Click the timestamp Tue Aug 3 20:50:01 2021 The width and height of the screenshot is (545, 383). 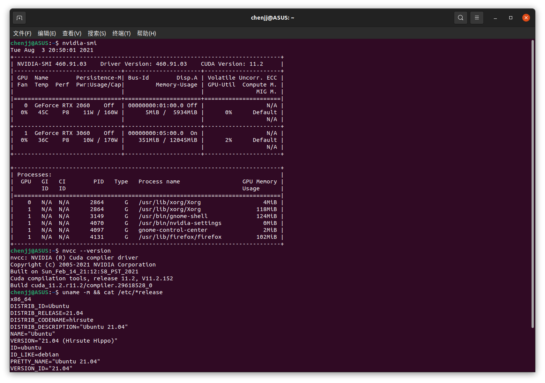pos(52,50)
